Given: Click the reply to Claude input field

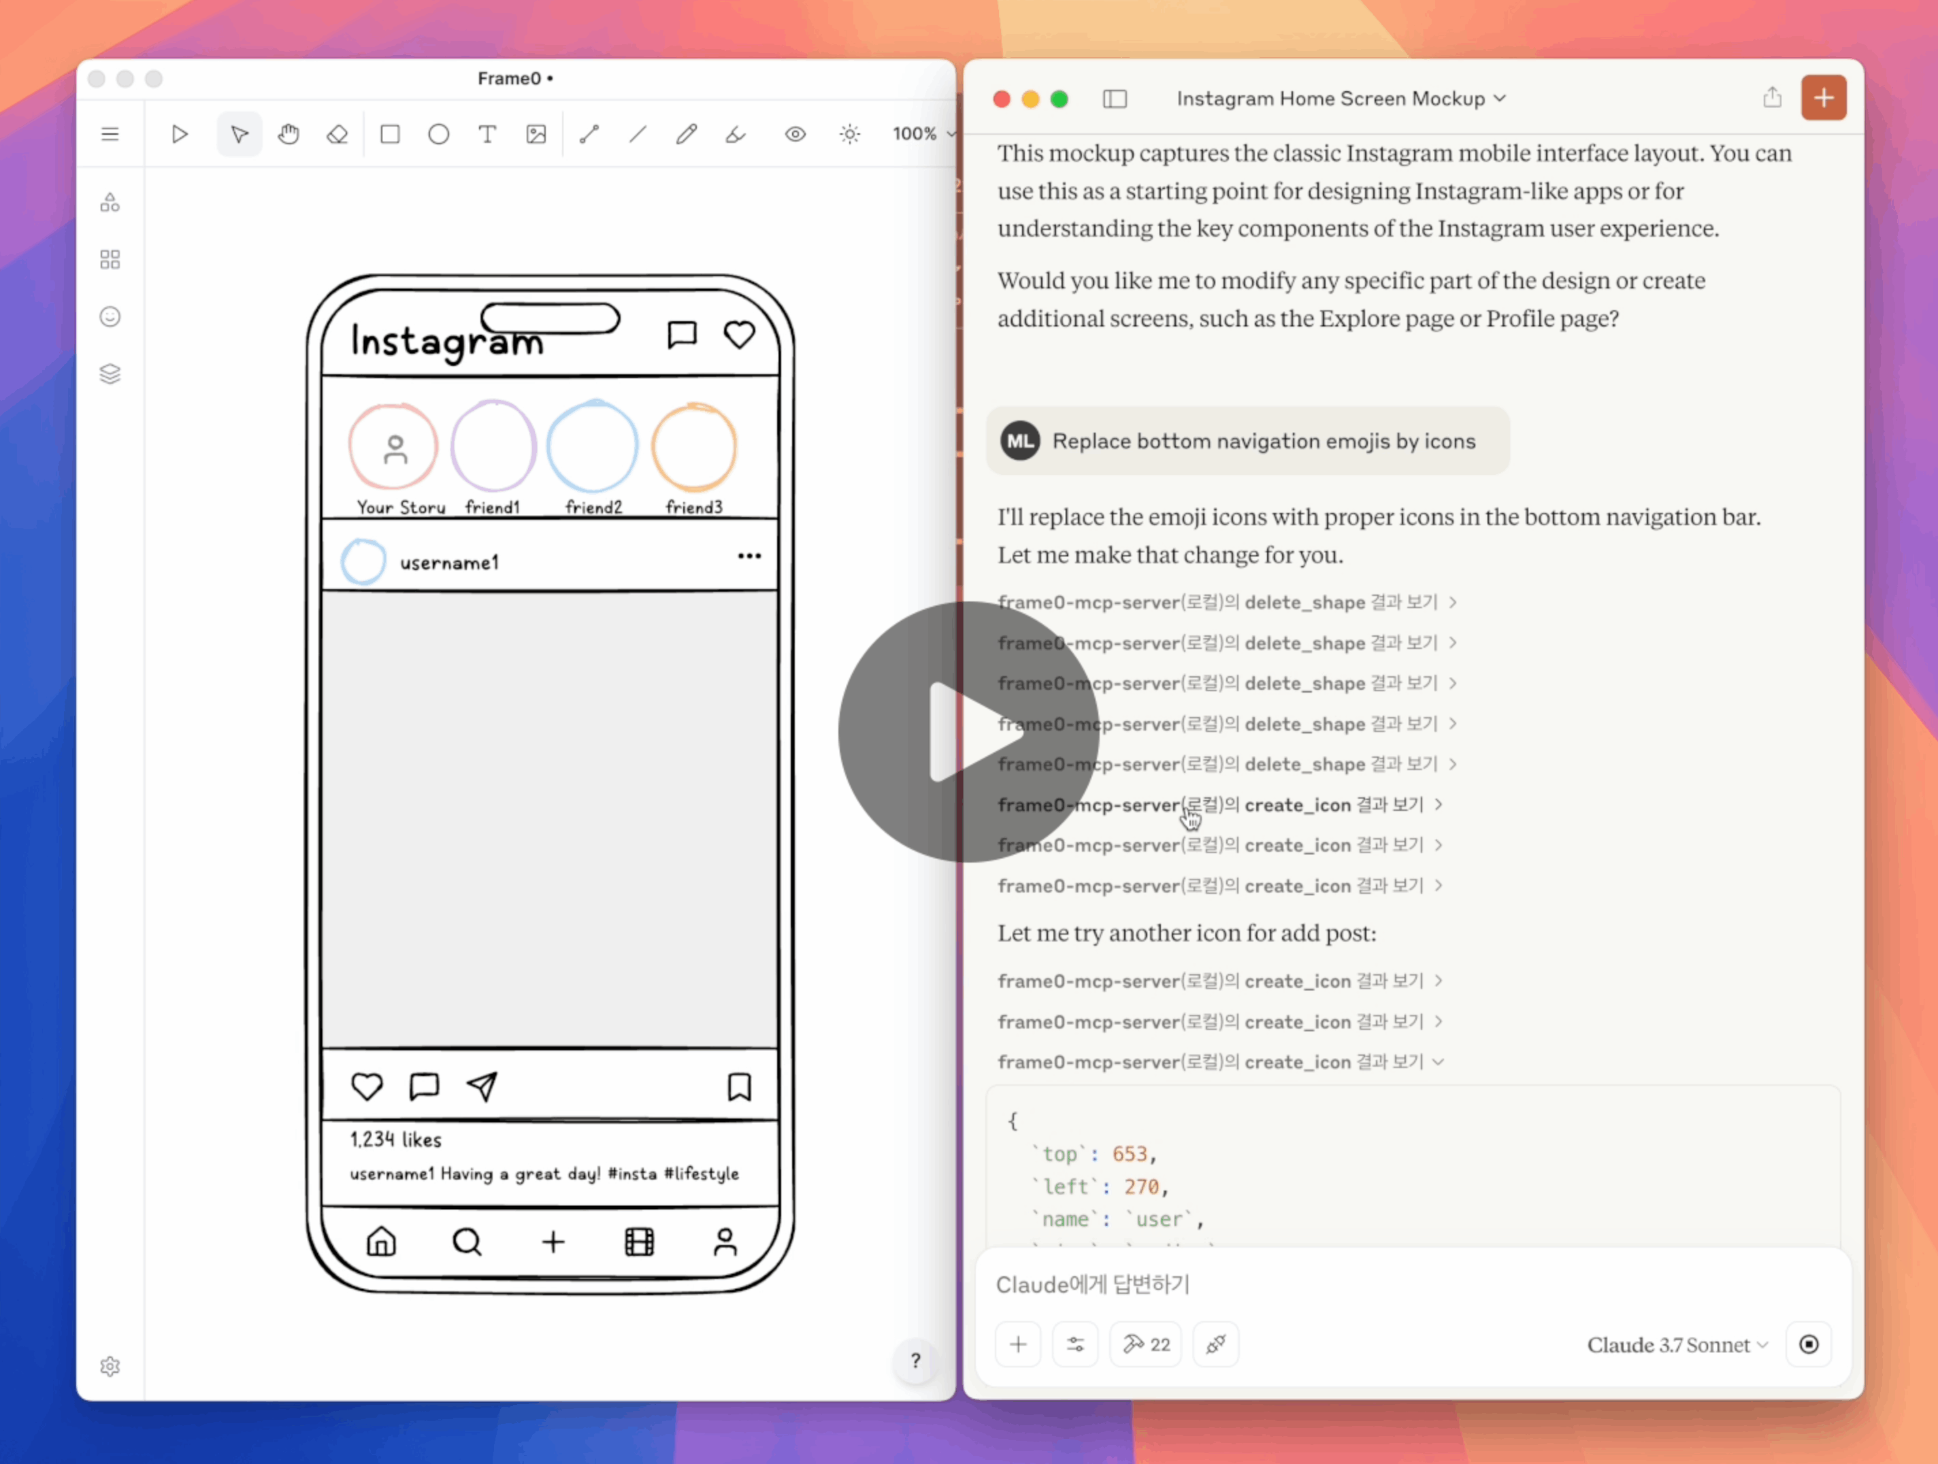Looking at the screenshot, I should click(1402, 1284).
